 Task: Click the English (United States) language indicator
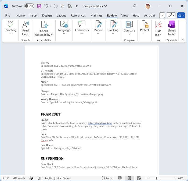pyautogui.click(x=58, y=178)
